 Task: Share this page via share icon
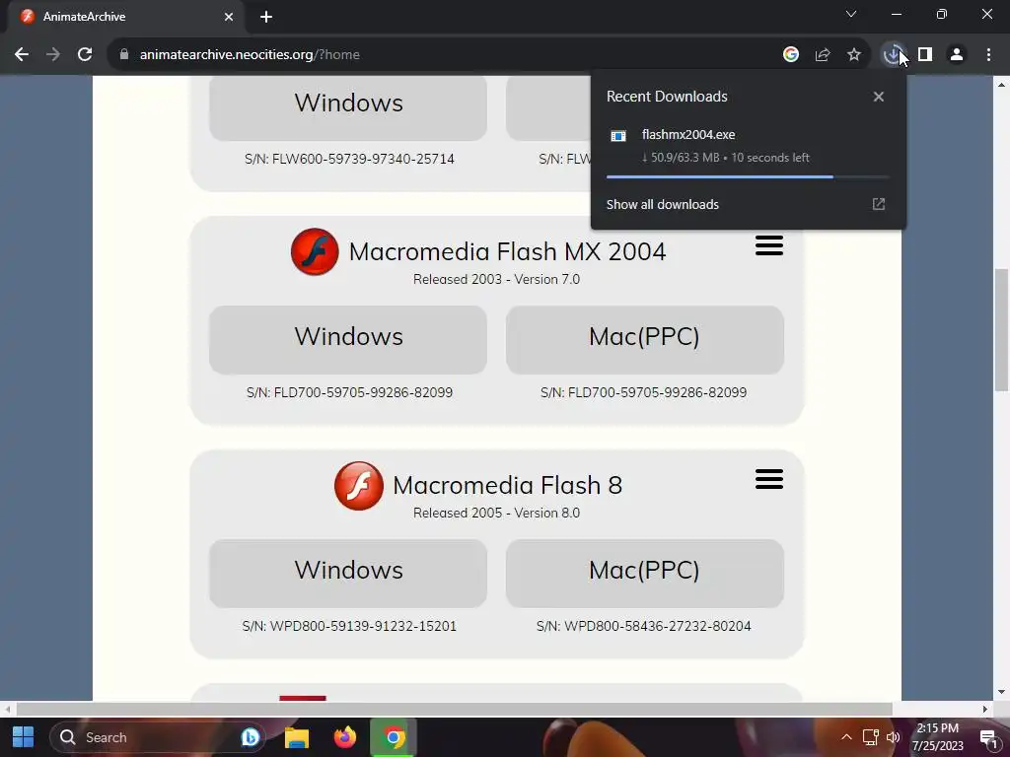[823, 55]
